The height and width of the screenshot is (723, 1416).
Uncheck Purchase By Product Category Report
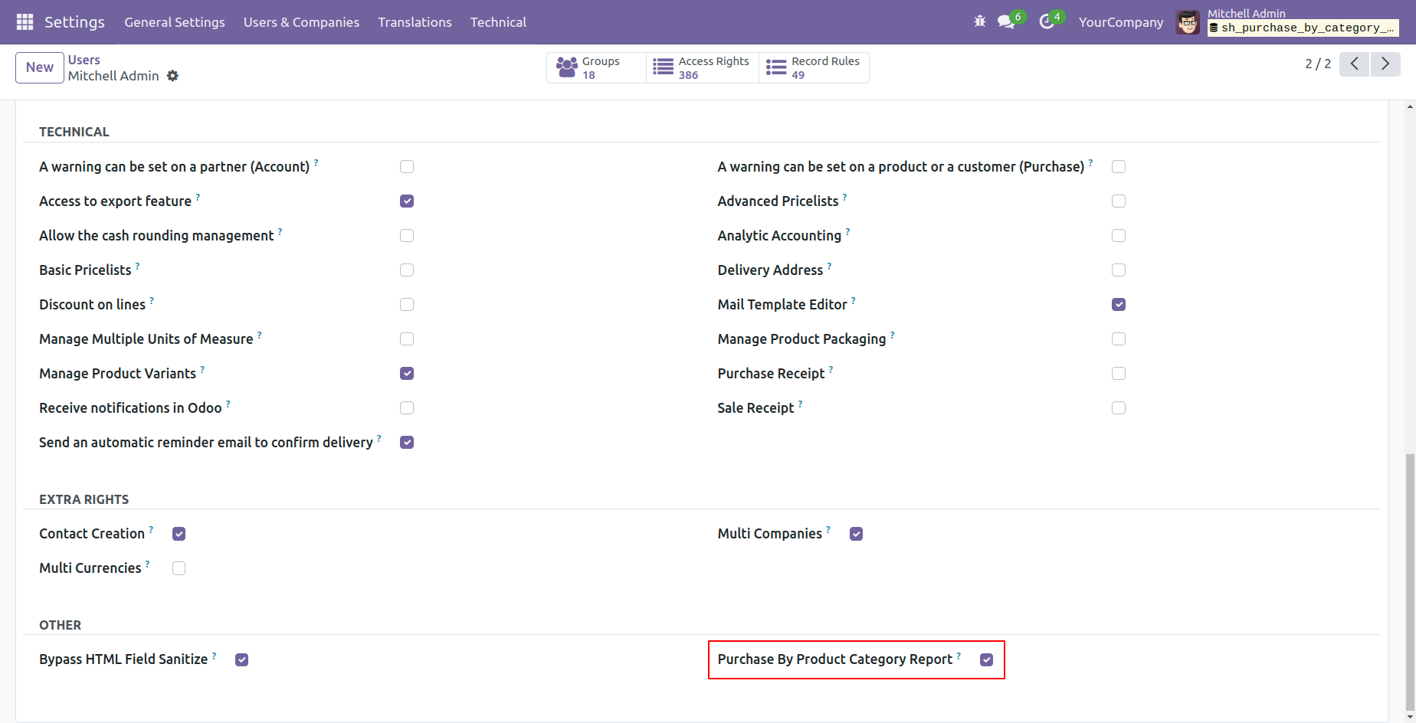pos(987,659)
